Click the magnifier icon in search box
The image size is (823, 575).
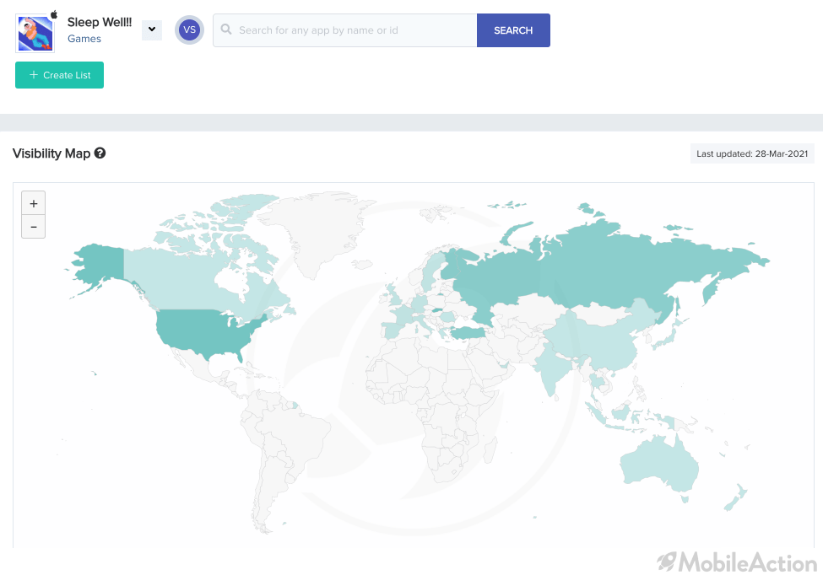pyautogui.click(x=226, y=30)
